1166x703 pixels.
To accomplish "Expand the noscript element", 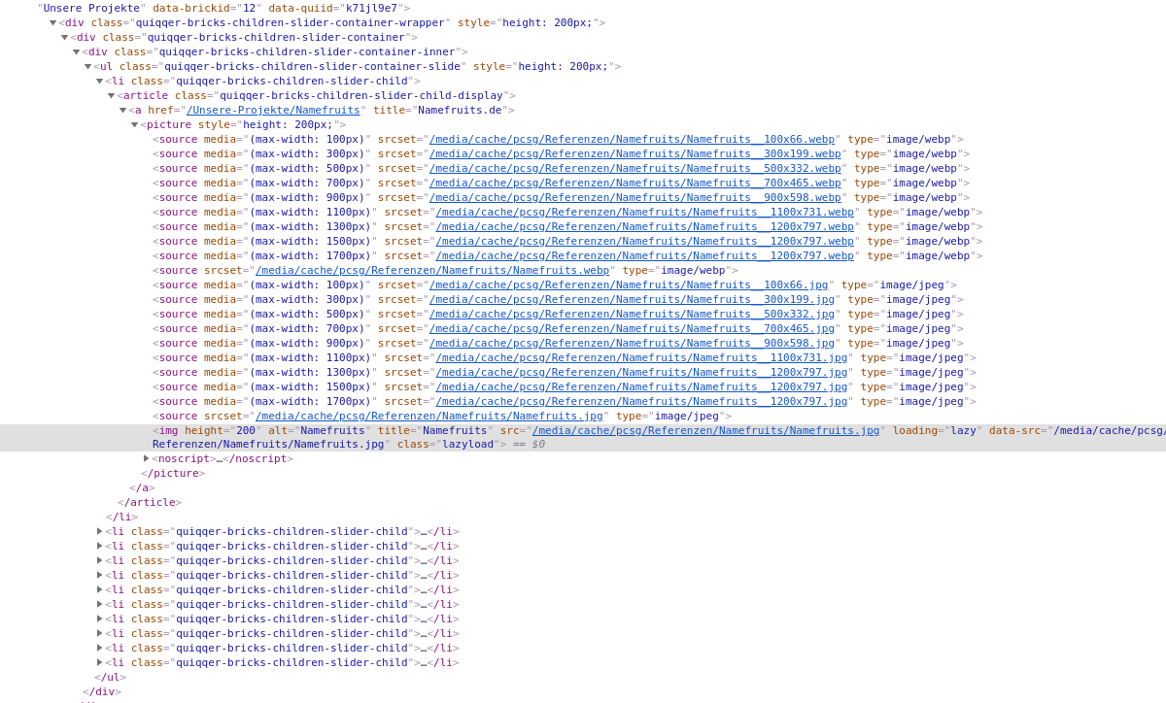I will point(147,458).
